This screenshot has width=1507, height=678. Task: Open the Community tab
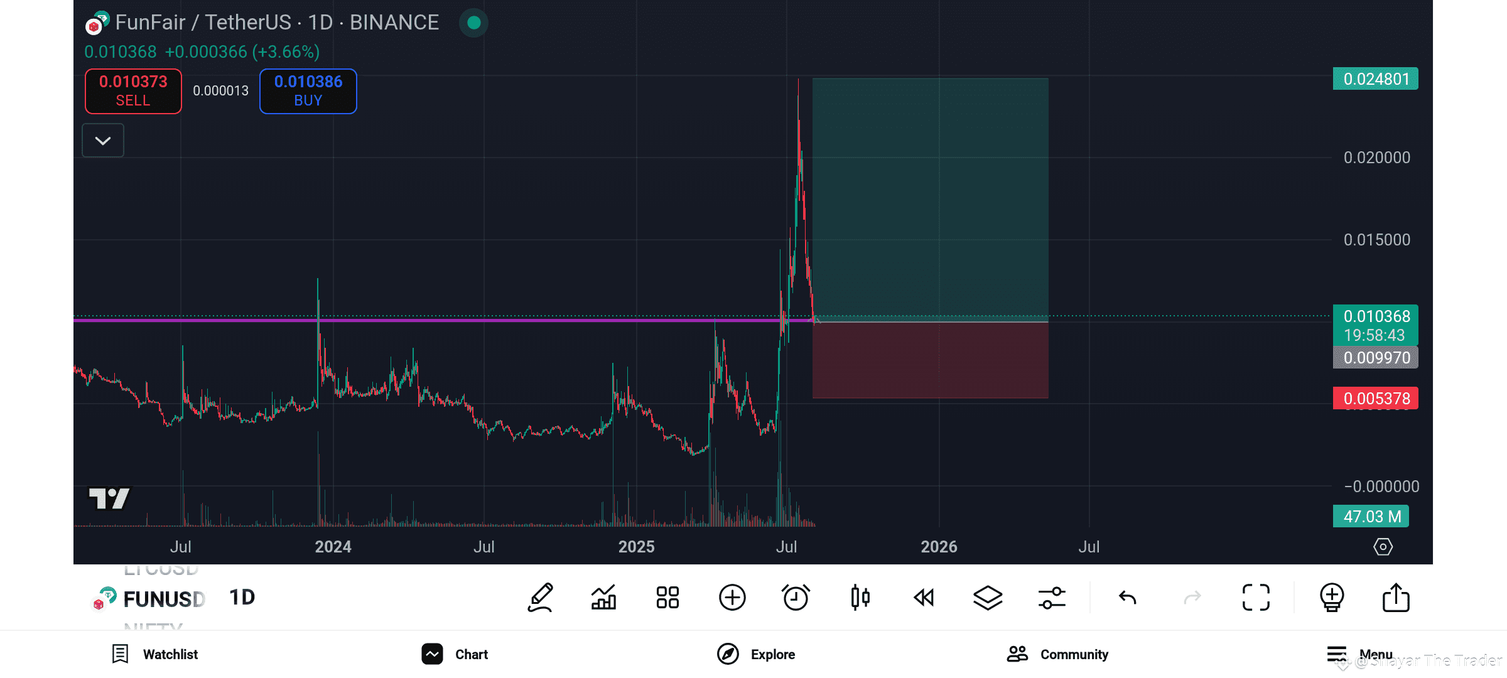click(1057, 654)
